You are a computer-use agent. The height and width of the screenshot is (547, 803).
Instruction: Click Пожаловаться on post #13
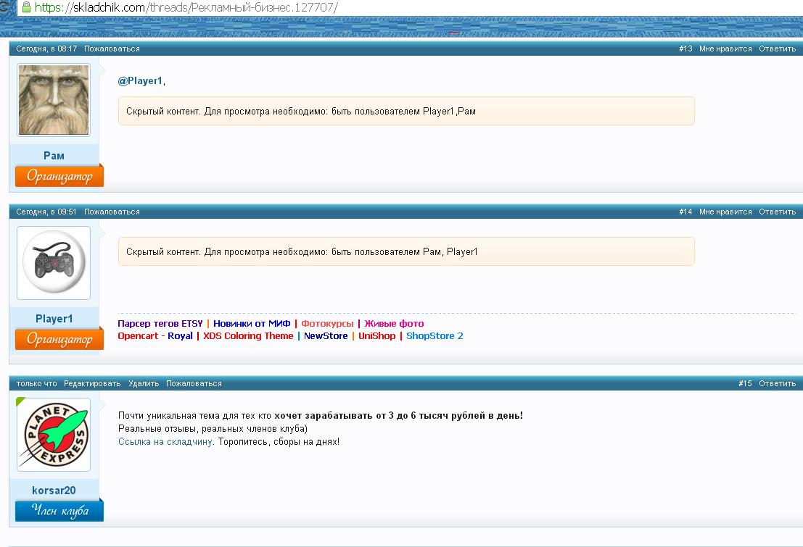tap(112, 49)
